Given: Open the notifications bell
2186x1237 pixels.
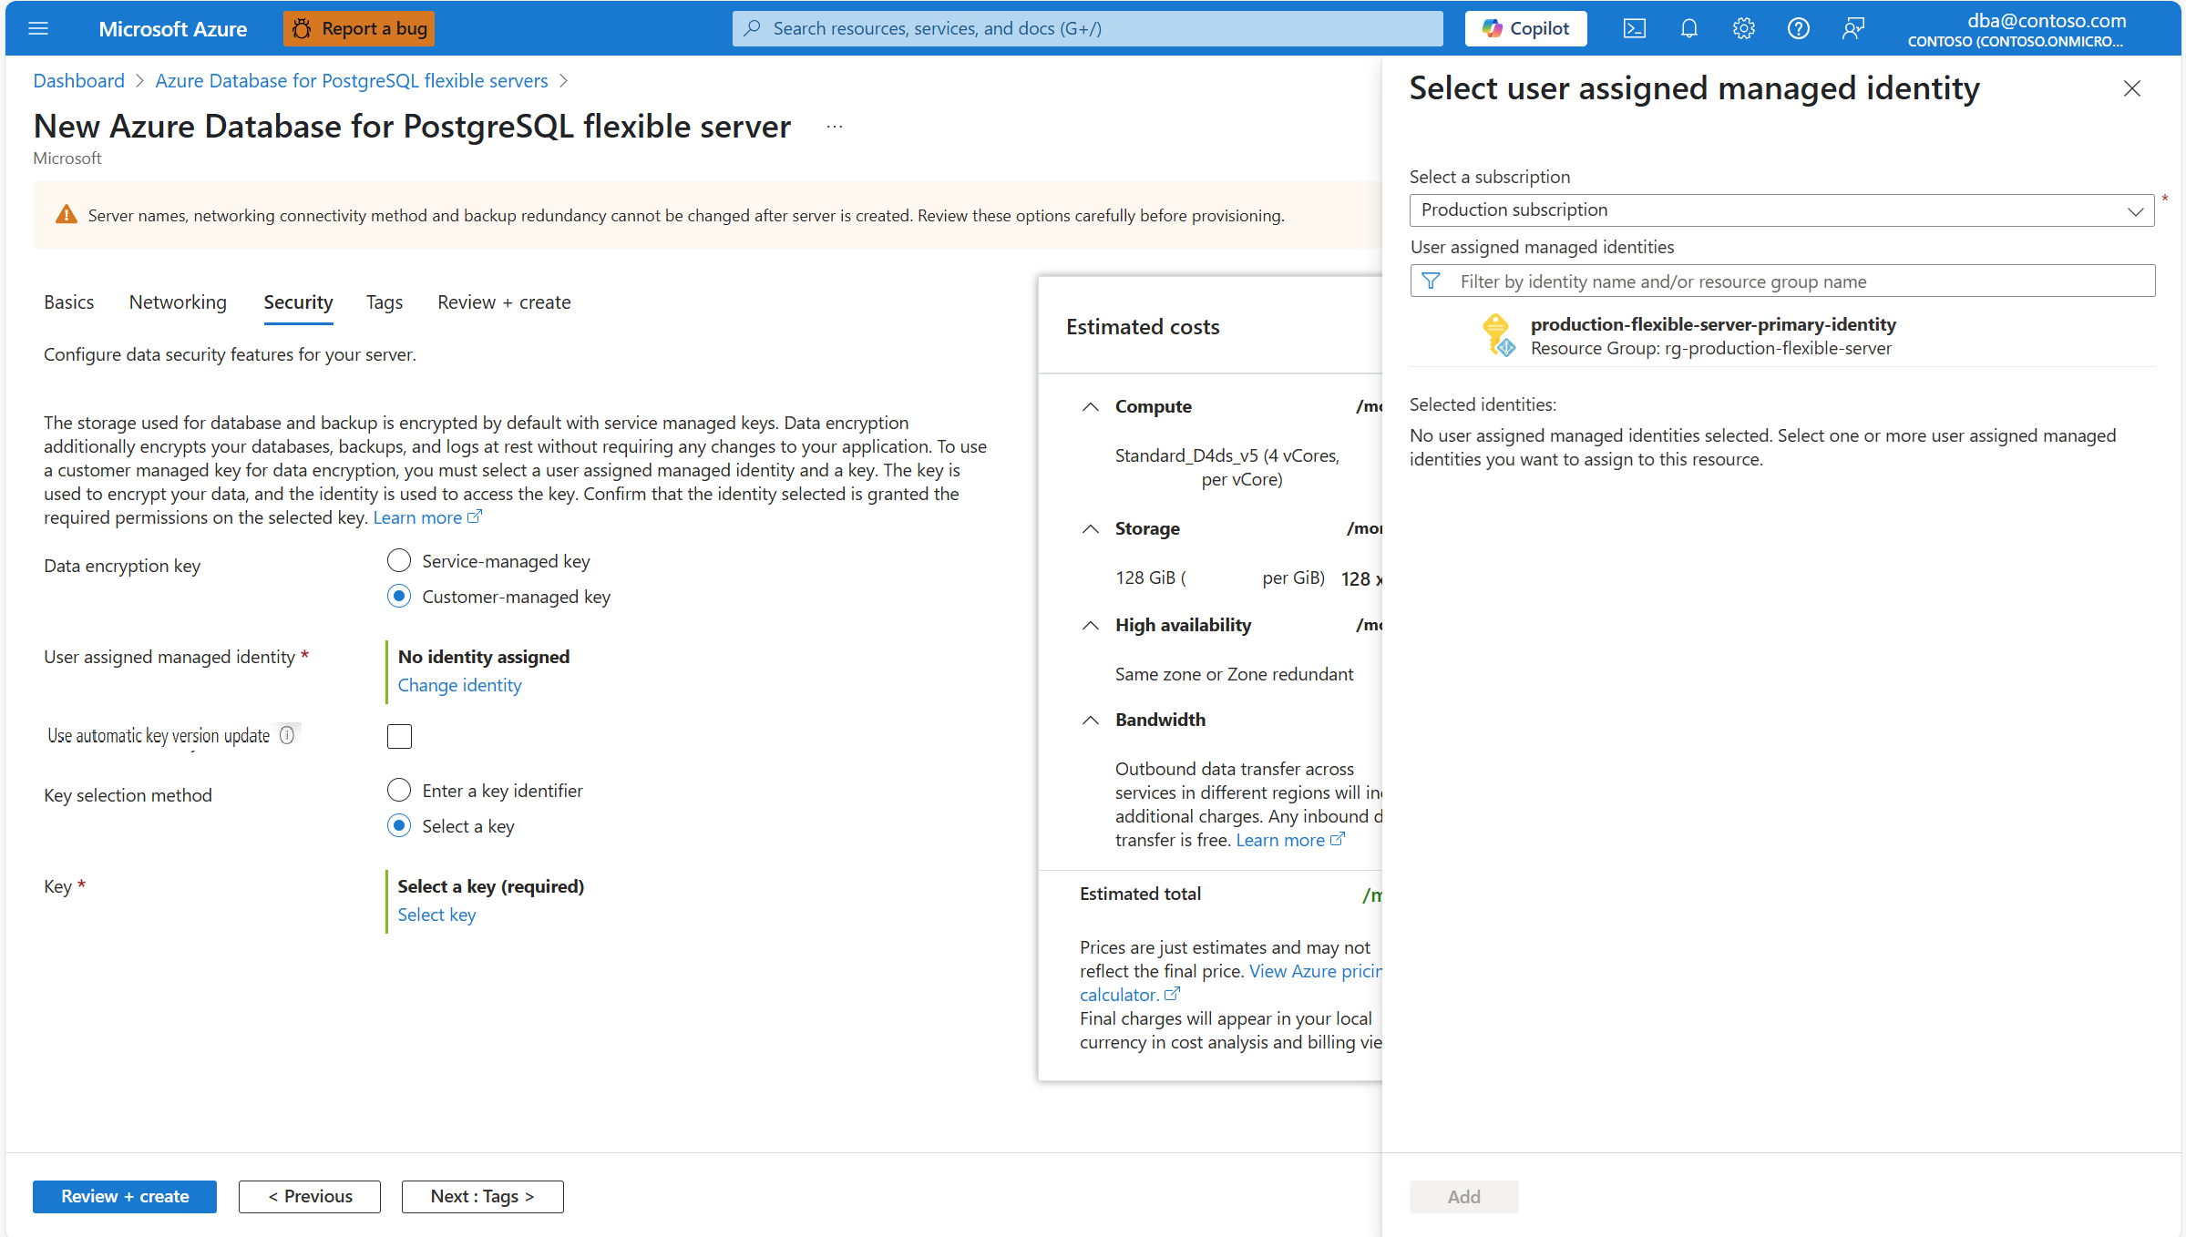Looking at the screenshot, I should click(x=1688, y=28).
